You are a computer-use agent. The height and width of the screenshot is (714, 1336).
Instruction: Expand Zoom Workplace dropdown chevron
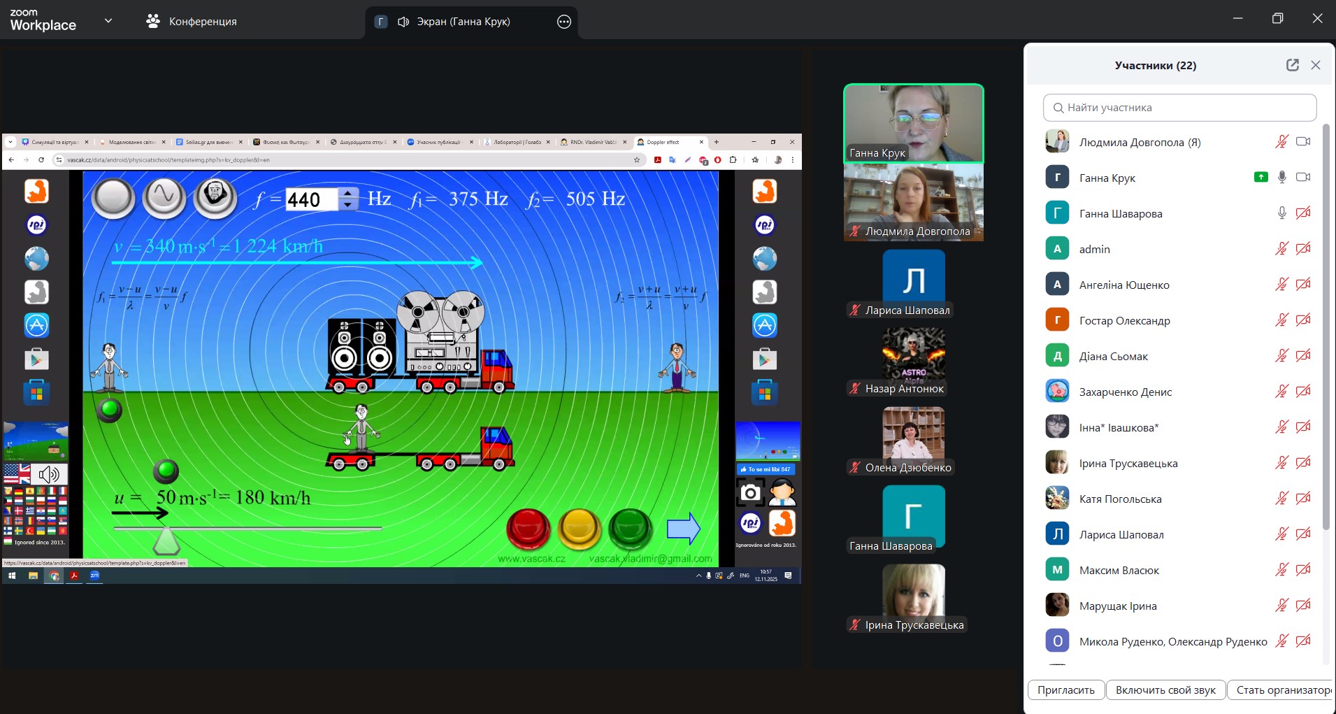pyautogui.click(x=108, y=21)
